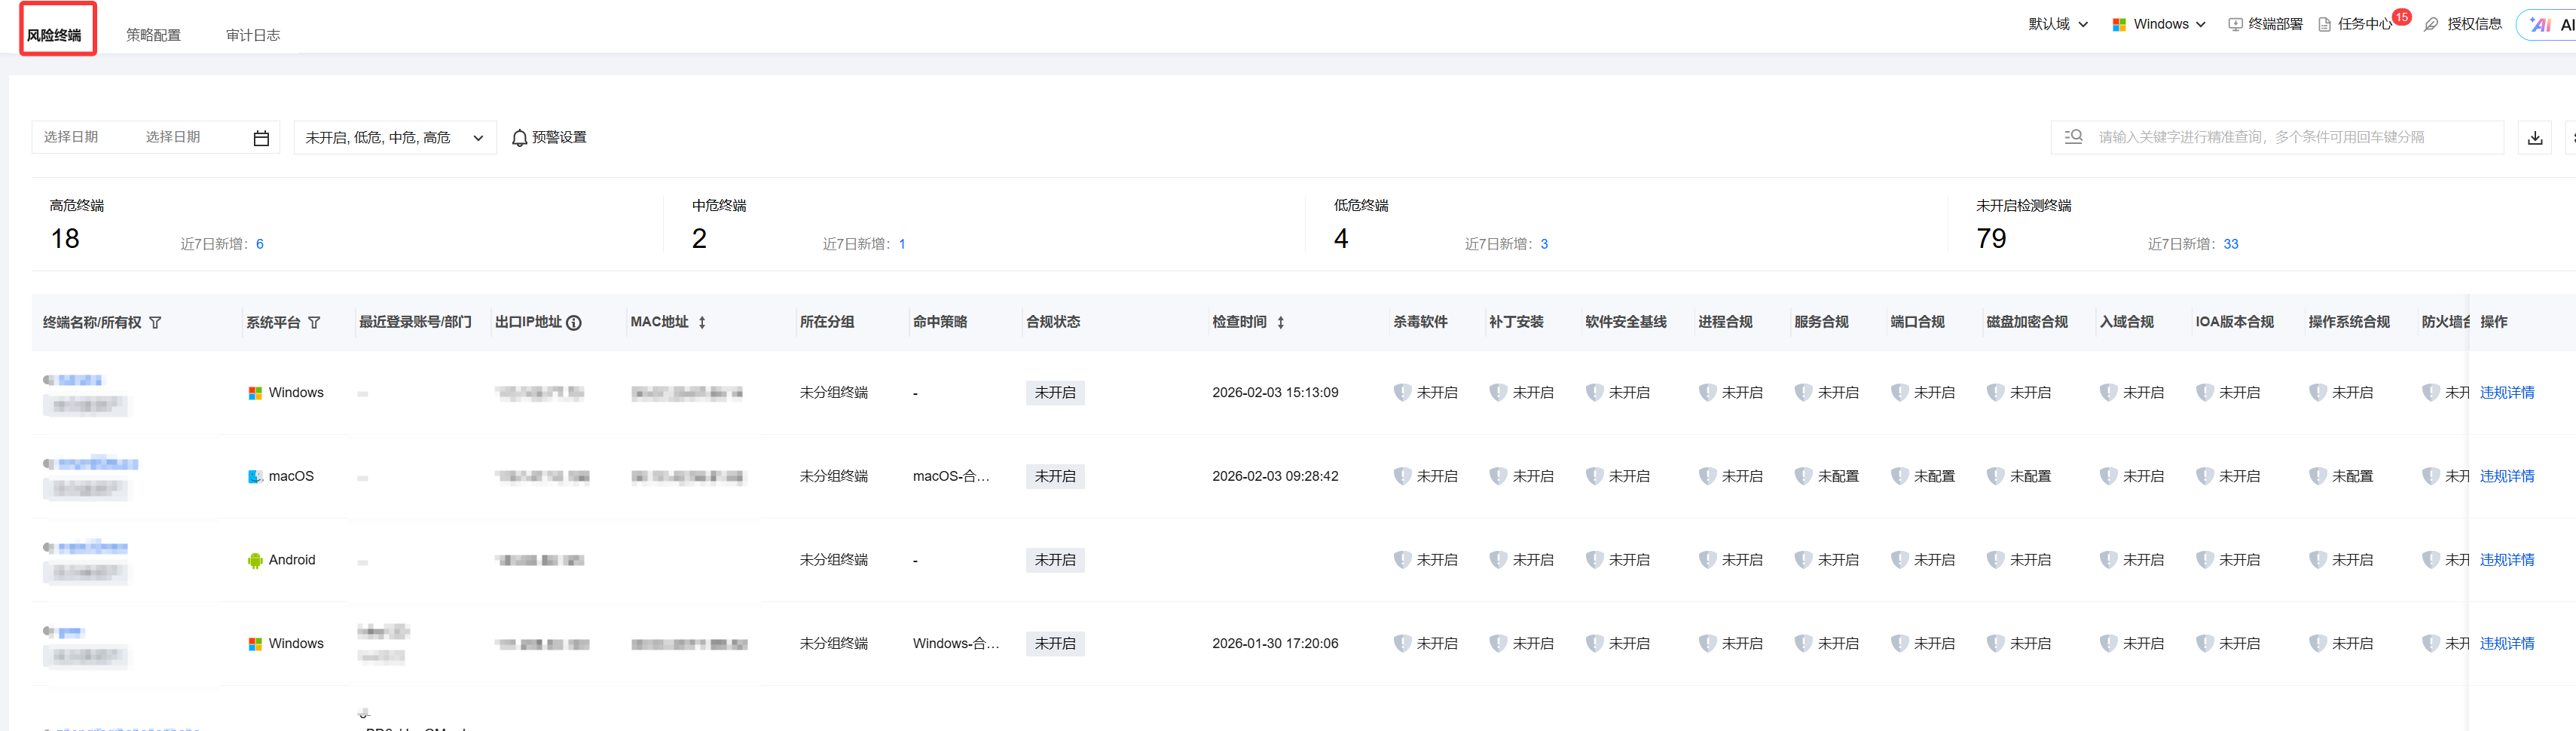2576x731 pixels.
Task: Switch to the audit log tab
Action: pos(252,35)
